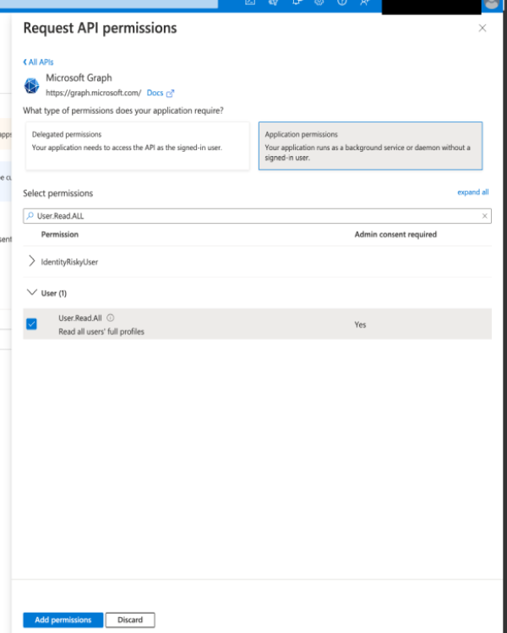Screen dimensions: 507x633
Task: Open the Microsoft Graph Docs link
Action: [x=160, y=93]
